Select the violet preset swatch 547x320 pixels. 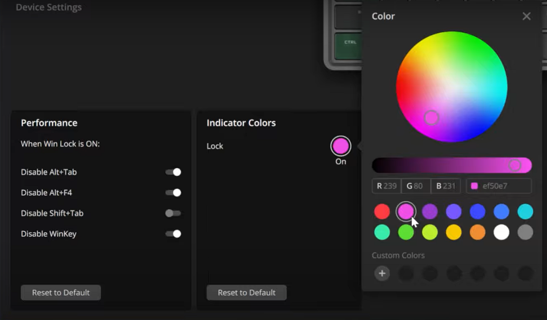click(x=430, y=211)
